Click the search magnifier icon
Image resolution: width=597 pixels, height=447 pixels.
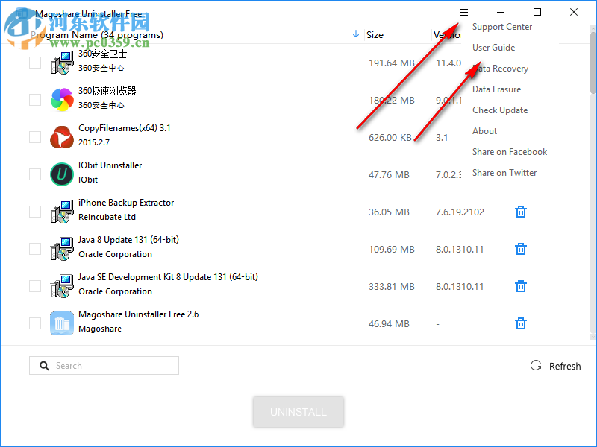(x=45, y=365)
